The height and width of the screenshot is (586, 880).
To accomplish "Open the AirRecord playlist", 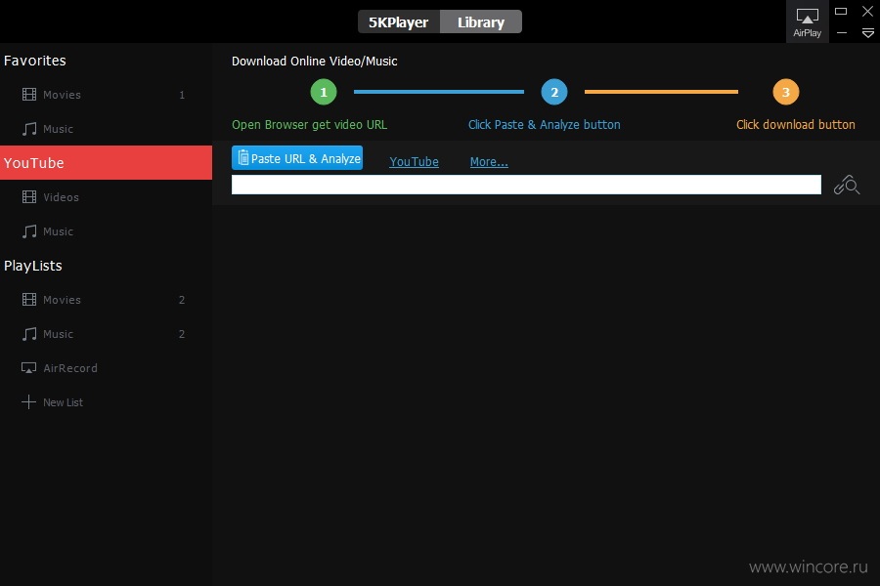I will coord(106,368).
